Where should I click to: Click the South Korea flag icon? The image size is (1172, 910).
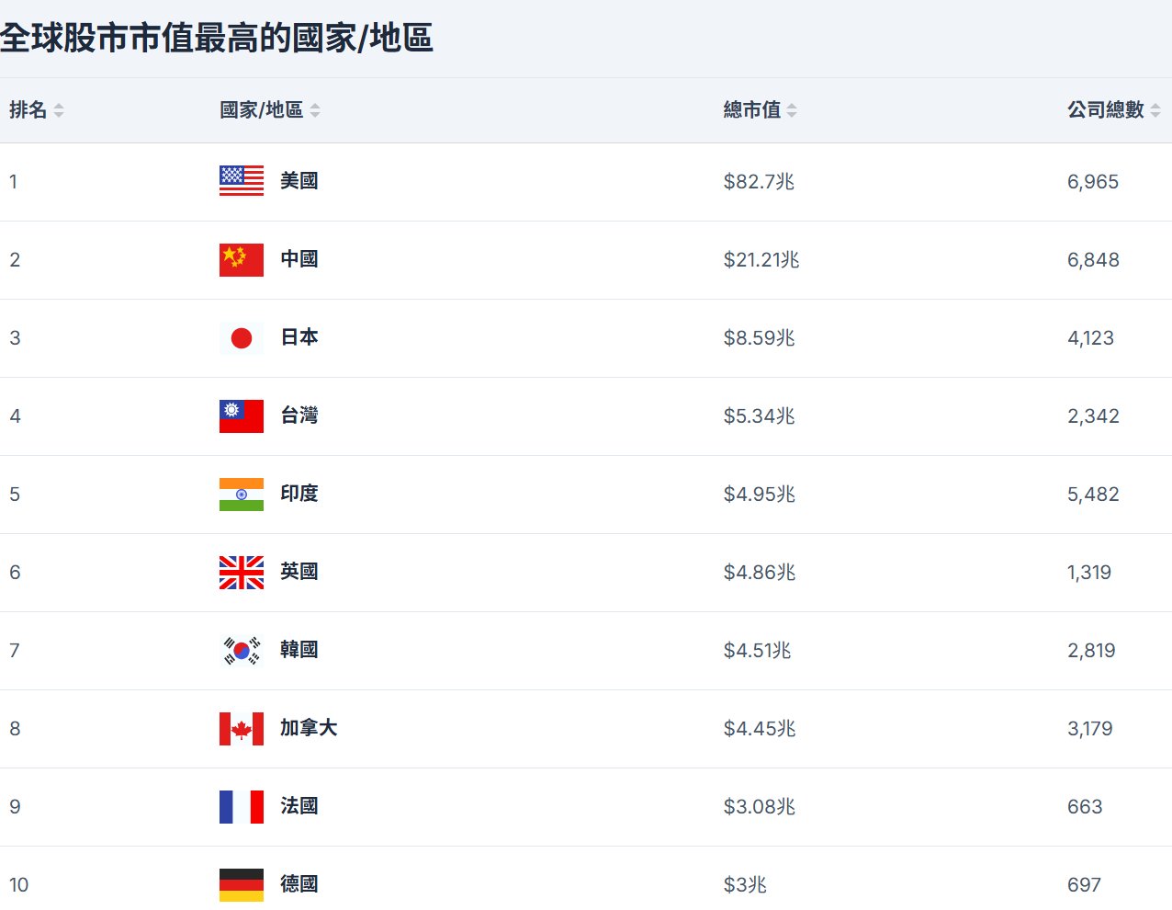click(x=242, y=650)
